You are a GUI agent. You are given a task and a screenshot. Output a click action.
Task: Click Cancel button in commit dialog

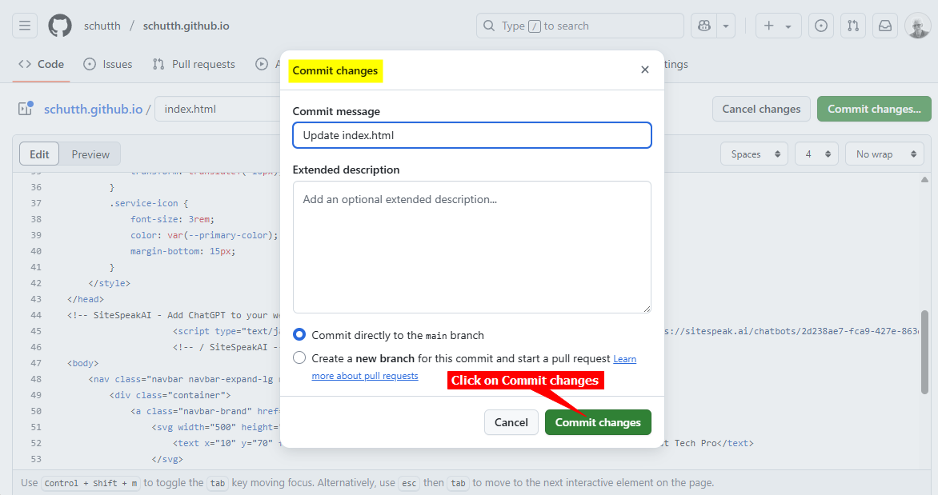point(511,422)
